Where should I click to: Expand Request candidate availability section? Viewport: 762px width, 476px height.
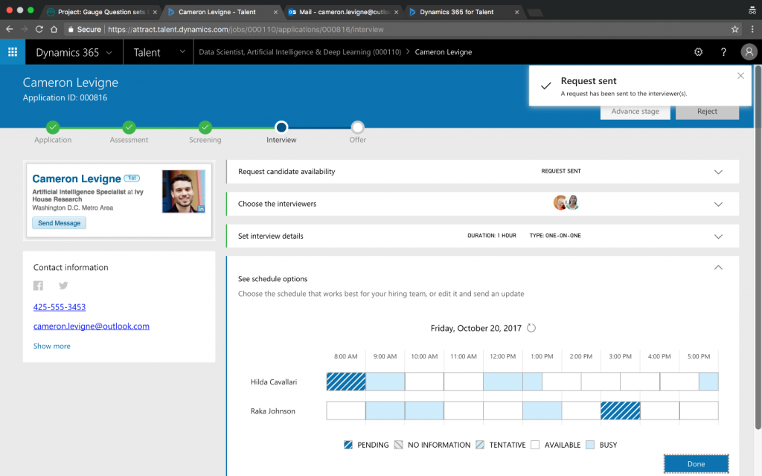[718, 172]
